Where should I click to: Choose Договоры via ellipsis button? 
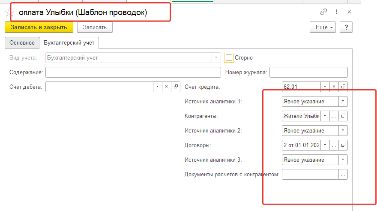point(334,145)
